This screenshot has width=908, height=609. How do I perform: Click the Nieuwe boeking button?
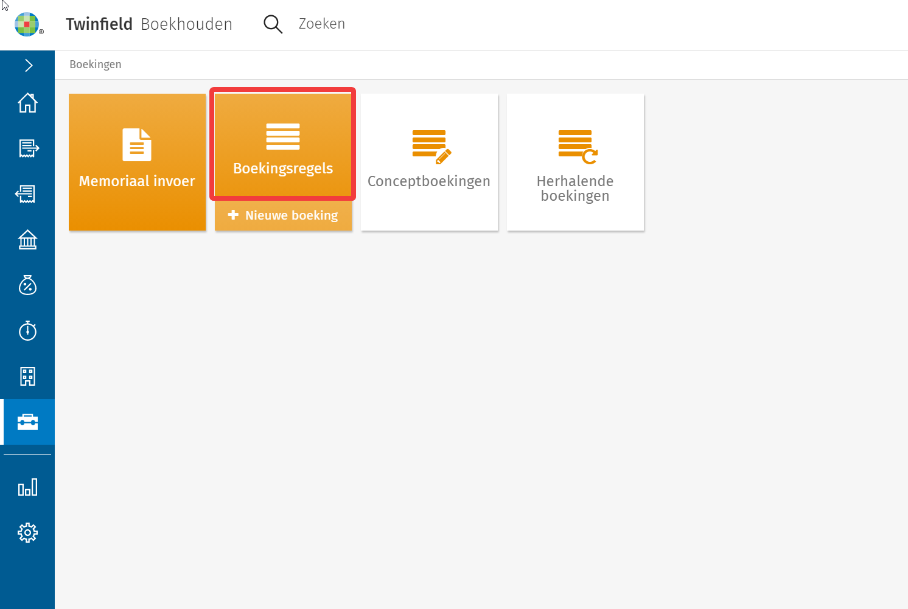pos(283,215)
